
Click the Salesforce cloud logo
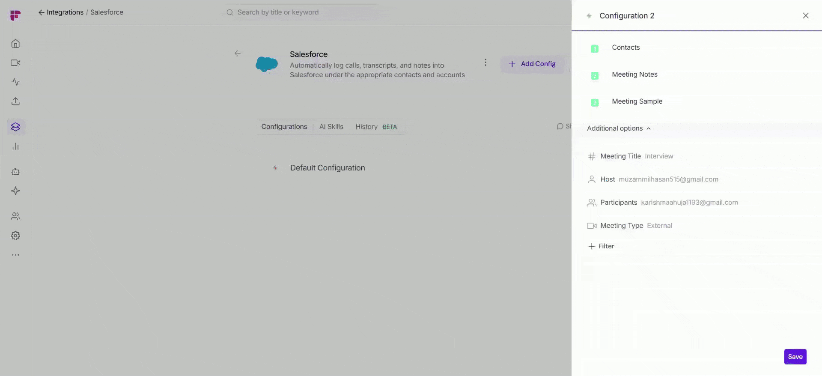pyautogui.click(x=267, y=64)
